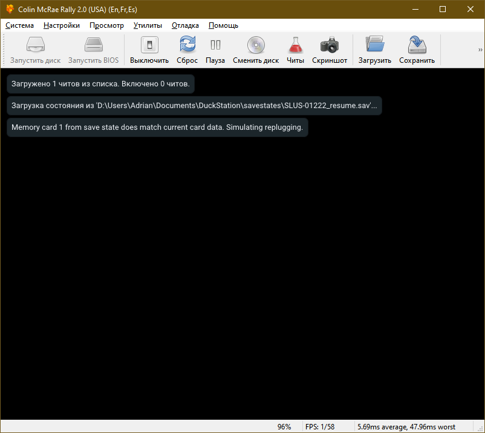The width and height of the screenshot is (485, 433).
Task: Click the DuckStation title bar logo
Action: (10, 9)
